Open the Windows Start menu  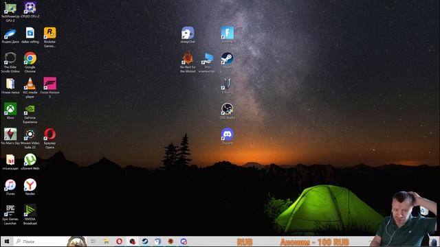click(x=7, y=242)
